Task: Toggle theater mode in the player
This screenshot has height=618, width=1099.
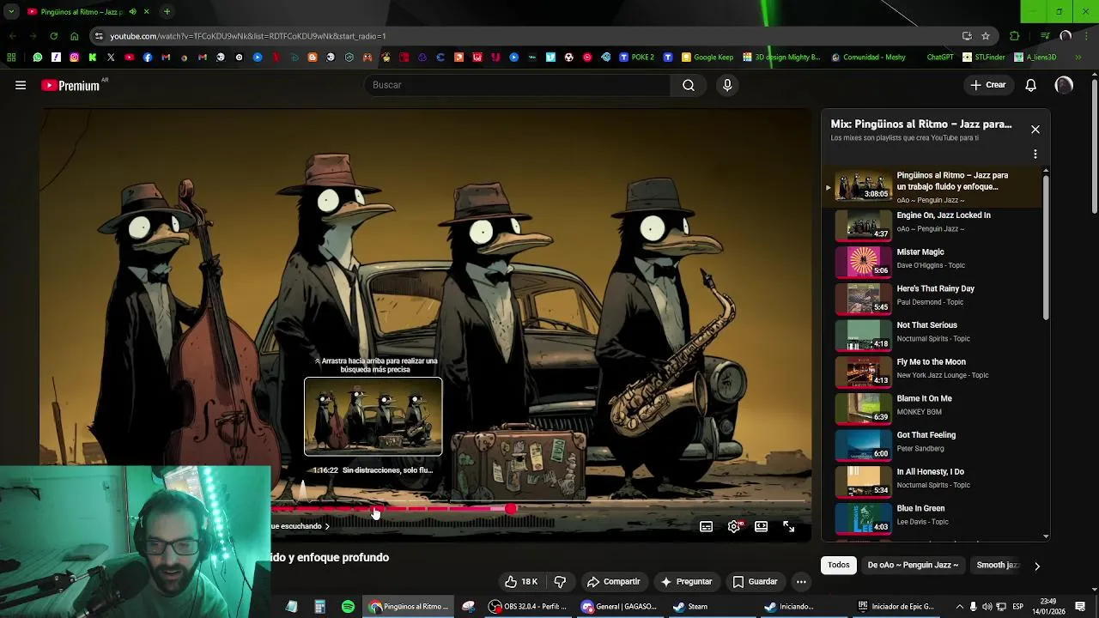Action: (x=761, y=527)
